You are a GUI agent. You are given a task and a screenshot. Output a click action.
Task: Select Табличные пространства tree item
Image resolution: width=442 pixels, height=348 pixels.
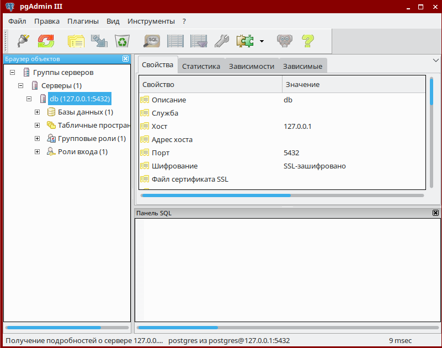point(94,126)
